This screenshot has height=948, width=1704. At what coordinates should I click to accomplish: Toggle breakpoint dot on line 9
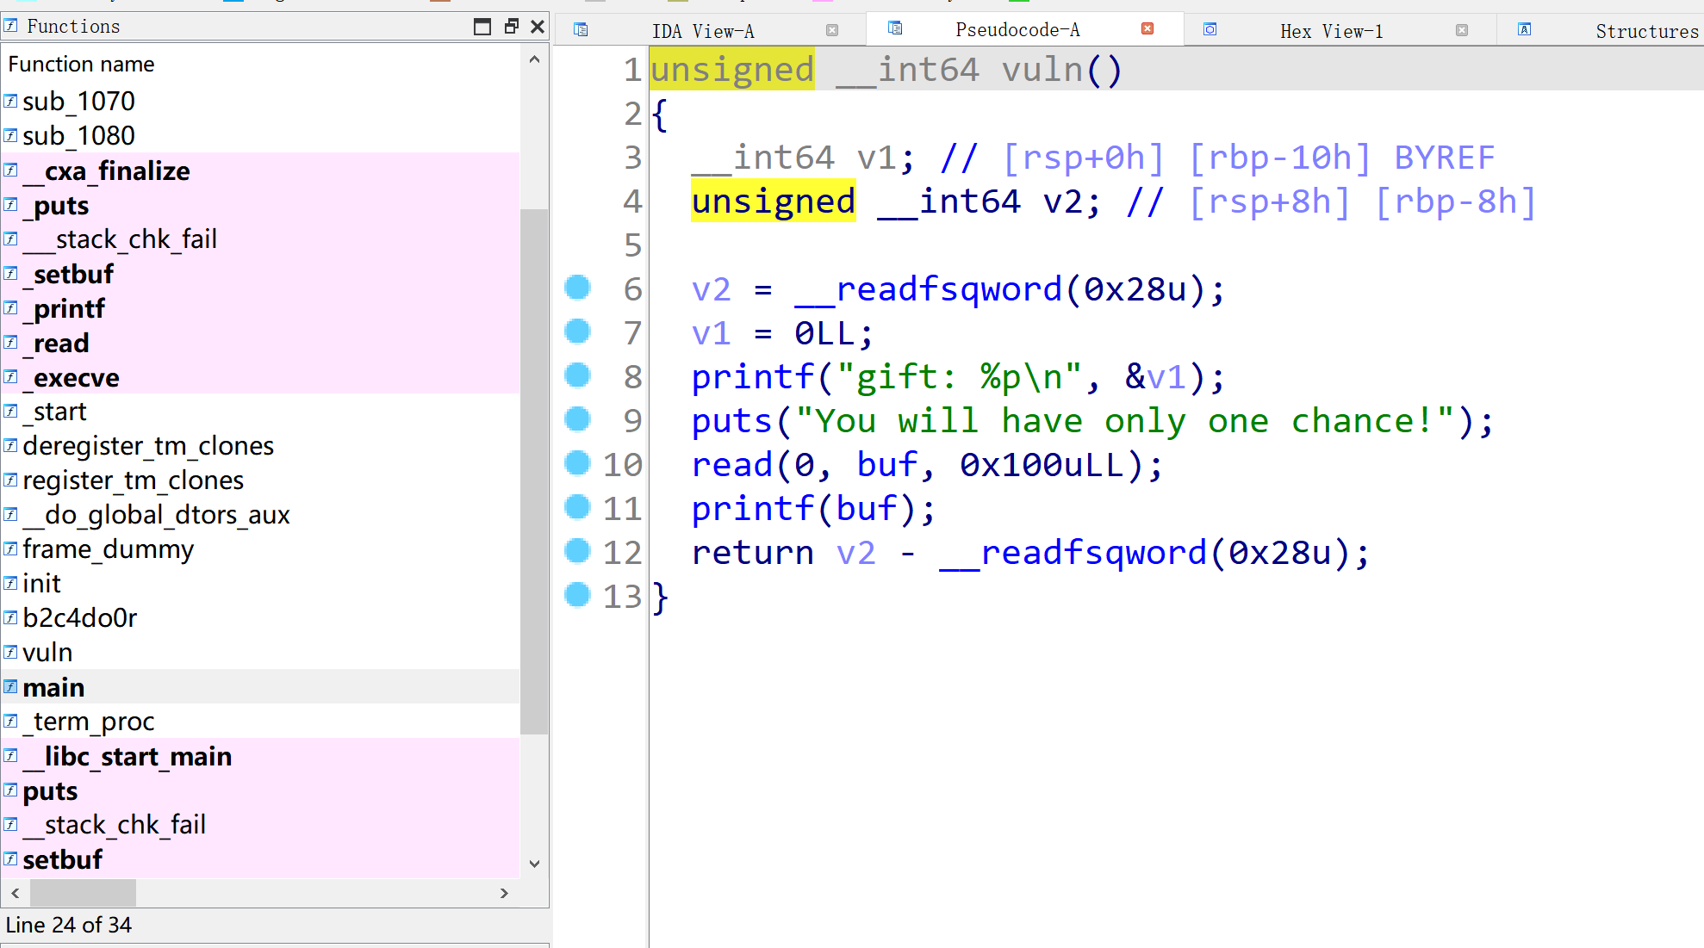(577, 418)
